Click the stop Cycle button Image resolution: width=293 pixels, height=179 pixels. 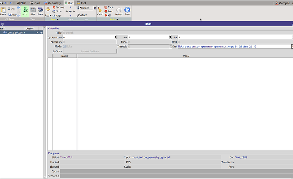109,7
